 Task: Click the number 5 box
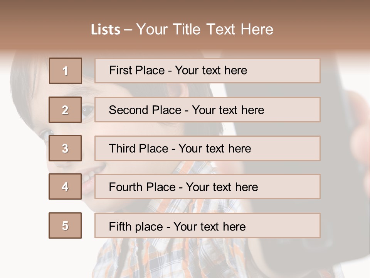pos(65,225)
